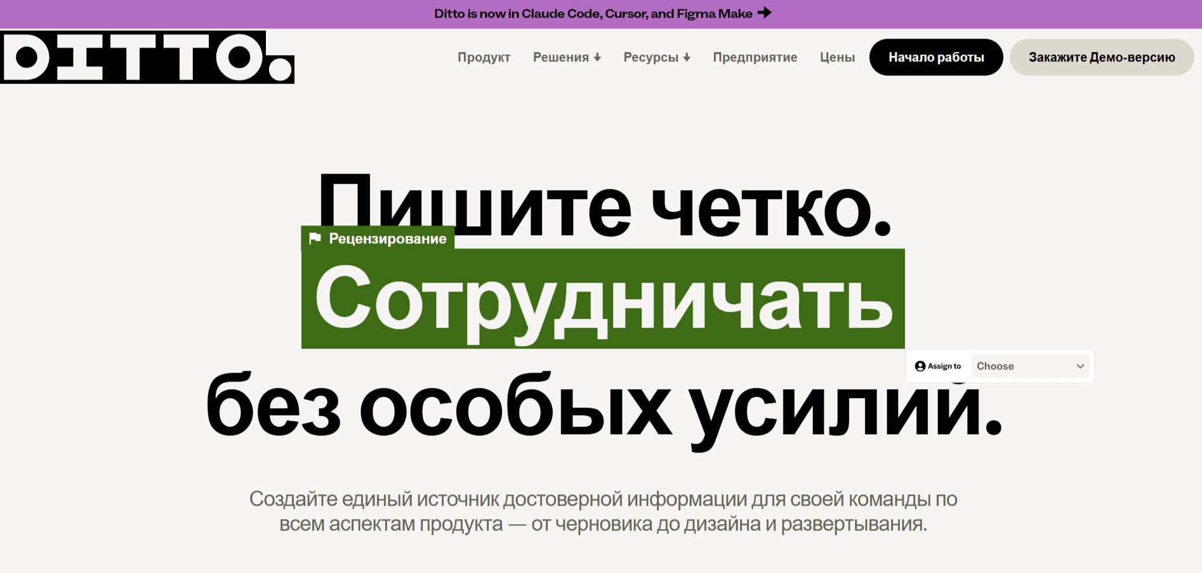Click the arrow icon in the purple announcement banner

click(764, 13)
